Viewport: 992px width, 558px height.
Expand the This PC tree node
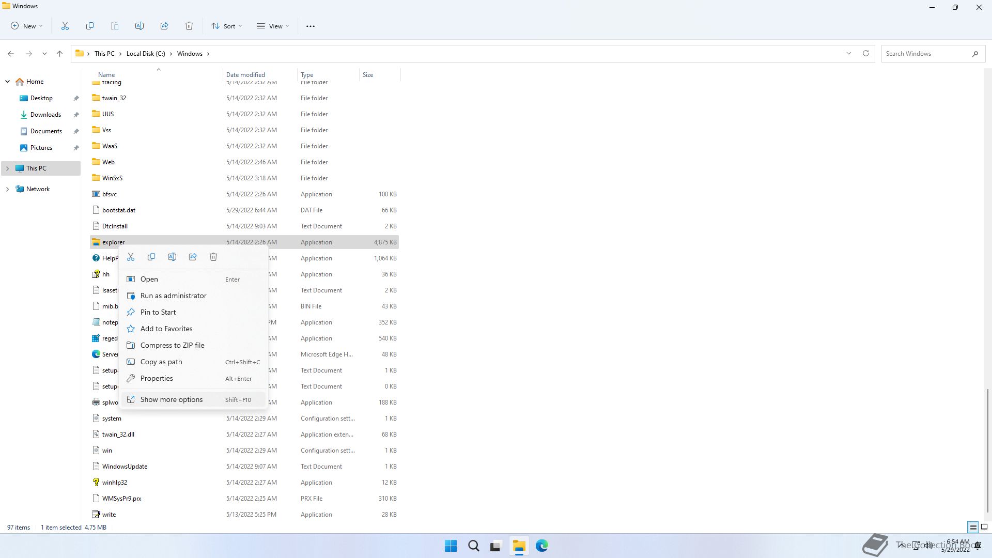pyautogui.click(x=7, y=168)
